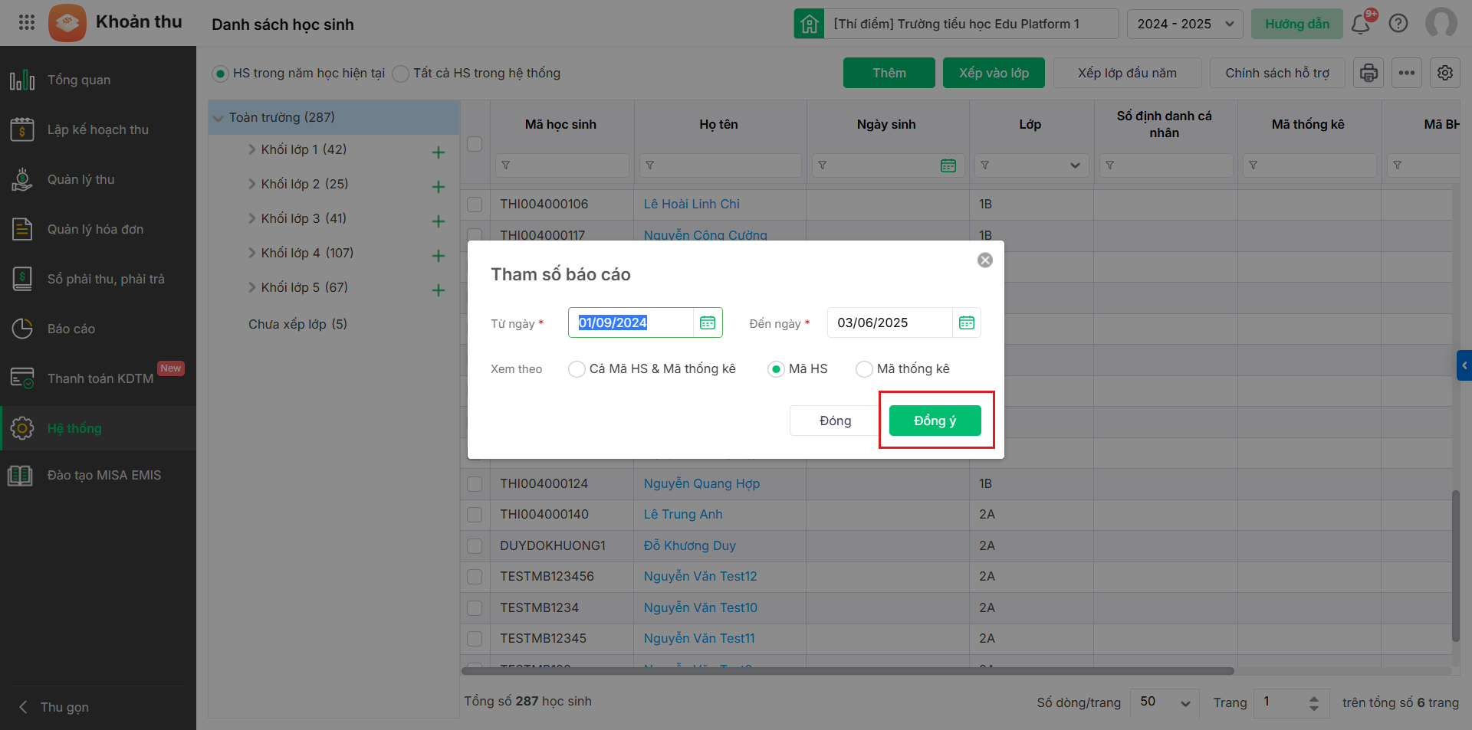Go to Quản lý hóa đơn menu
This screenshot has width=1472, height=730.
[x=95, y=229]
